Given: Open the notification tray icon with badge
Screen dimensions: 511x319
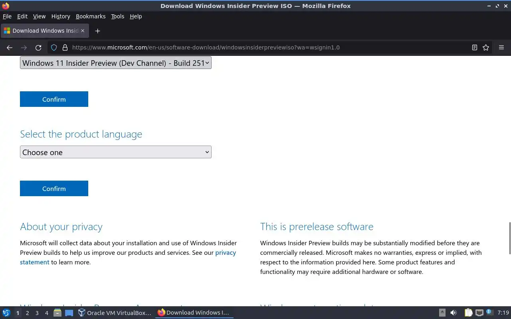Looking at the screenshot, I should pyautogui.click(x=489, y=313).
